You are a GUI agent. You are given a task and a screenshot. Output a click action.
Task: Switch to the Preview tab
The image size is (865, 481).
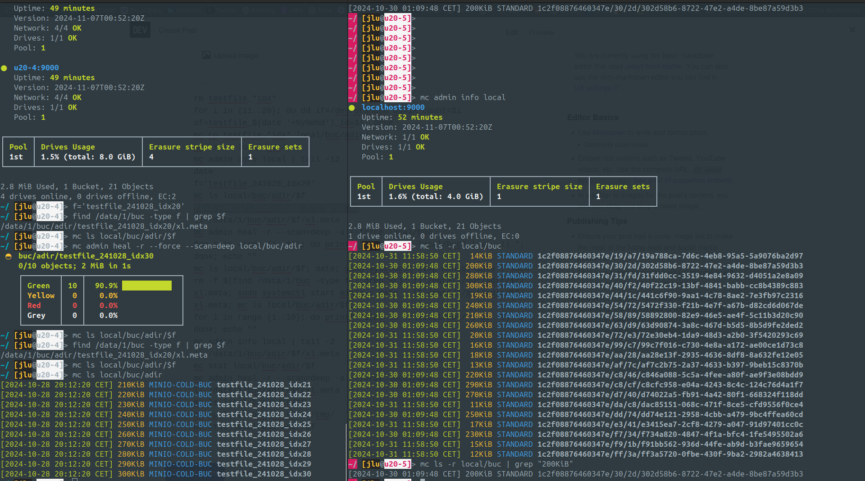[541, 32]
